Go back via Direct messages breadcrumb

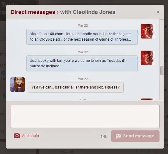(x=33, y=12)
